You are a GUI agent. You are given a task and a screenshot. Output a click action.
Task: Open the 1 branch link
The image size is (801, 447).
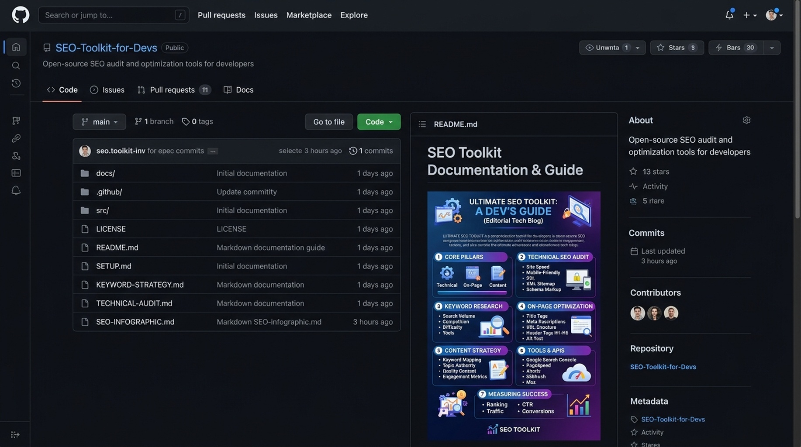[154, 121]
